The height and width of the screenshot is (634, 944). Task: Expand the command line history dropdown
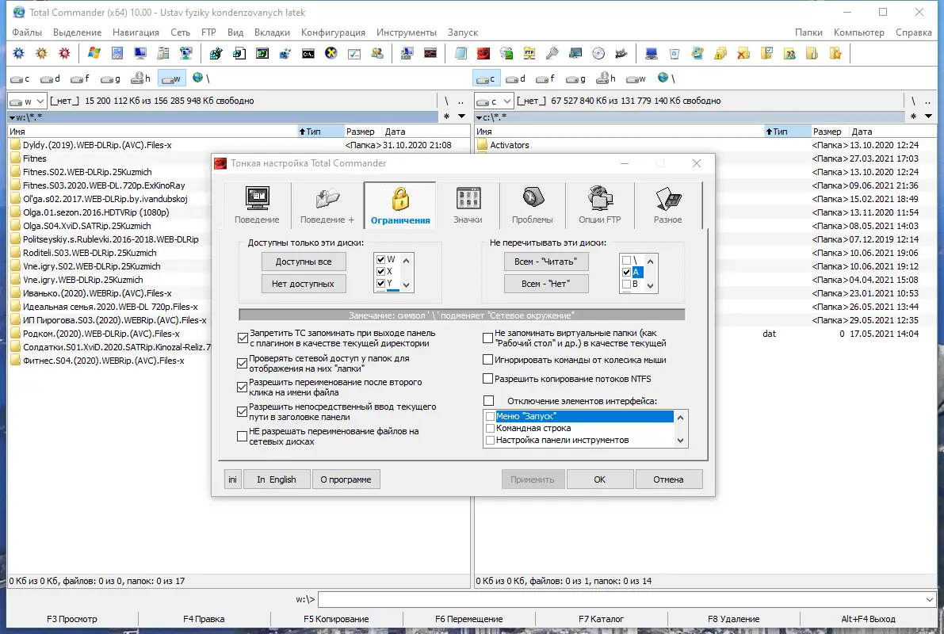[931, 600]
